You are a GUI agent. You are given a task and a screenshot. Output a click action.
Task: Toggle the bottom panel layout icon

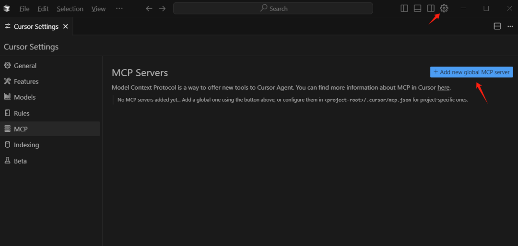tap(418, 9)
